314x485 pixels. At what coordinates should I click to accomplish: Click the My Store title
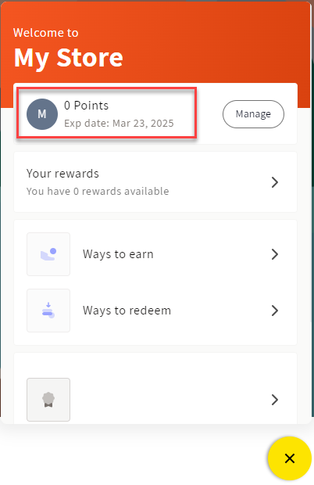pyautogui.click(x=69, y=58)
